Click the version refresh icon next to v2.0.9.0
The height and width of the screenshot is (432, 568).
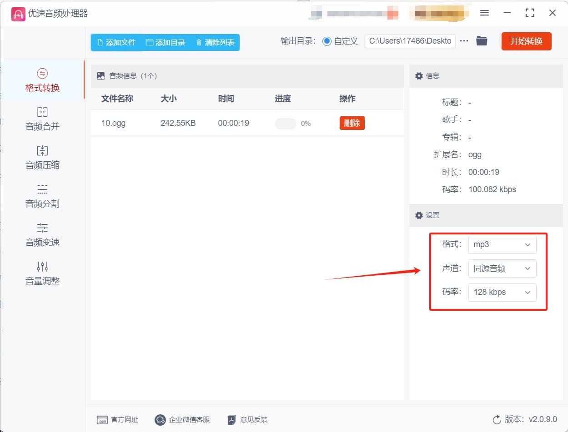point(497,420)
